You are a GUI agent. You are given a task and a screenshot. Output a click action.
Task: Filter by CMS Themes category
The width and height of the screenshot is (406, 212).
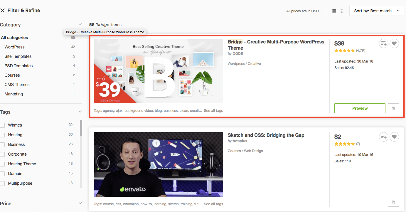[17, 85]
